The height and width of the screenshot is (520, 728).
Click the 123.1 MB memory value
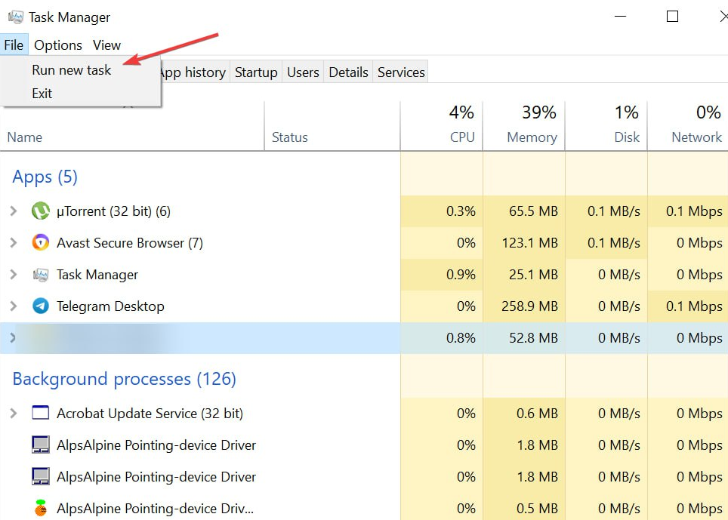(x=529, y=242)
